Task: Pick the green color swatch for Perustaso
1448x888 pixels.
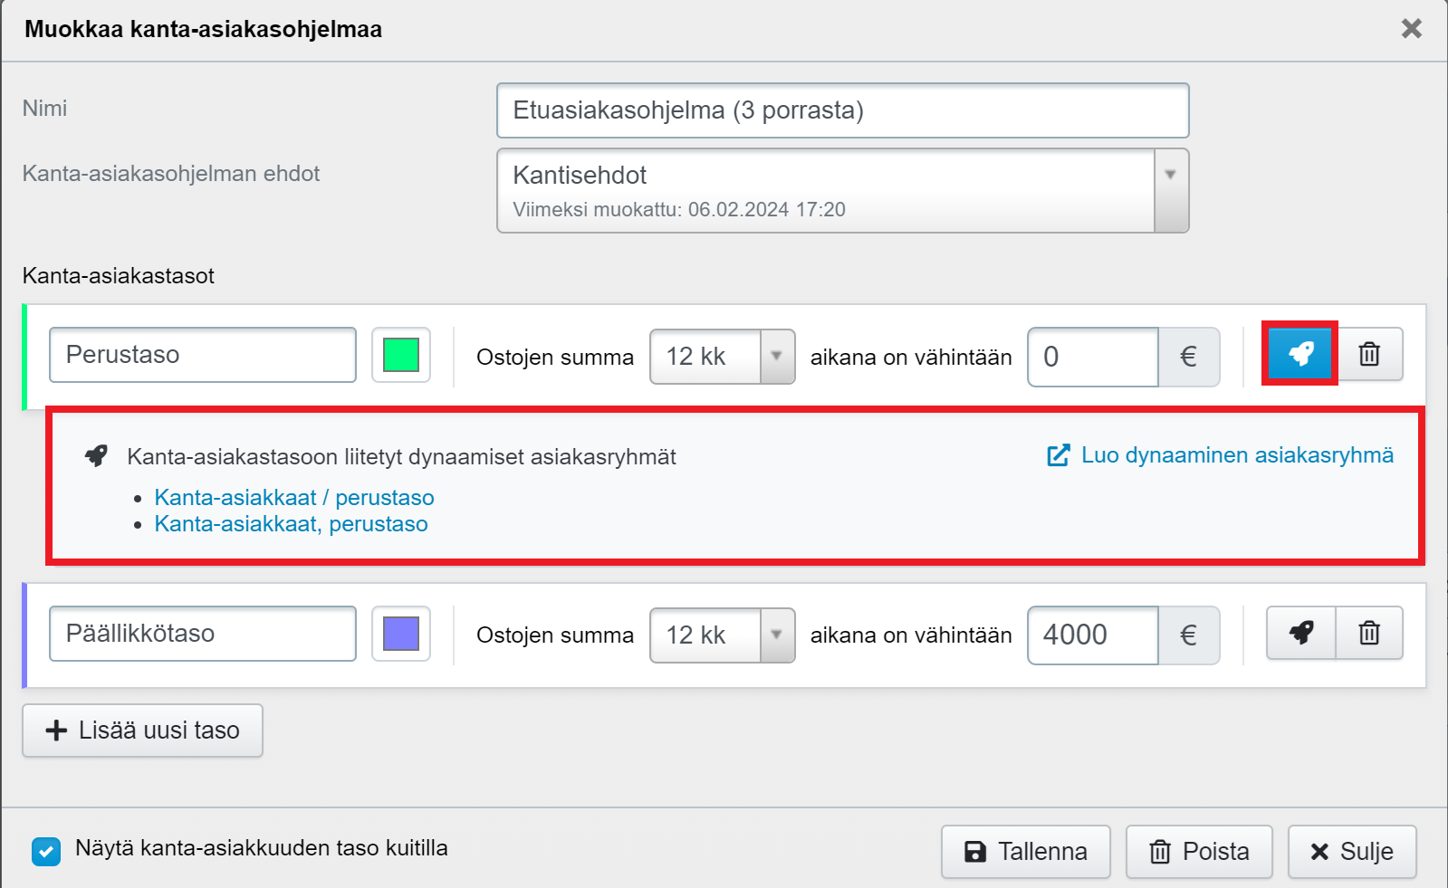Action: point(401,355)
